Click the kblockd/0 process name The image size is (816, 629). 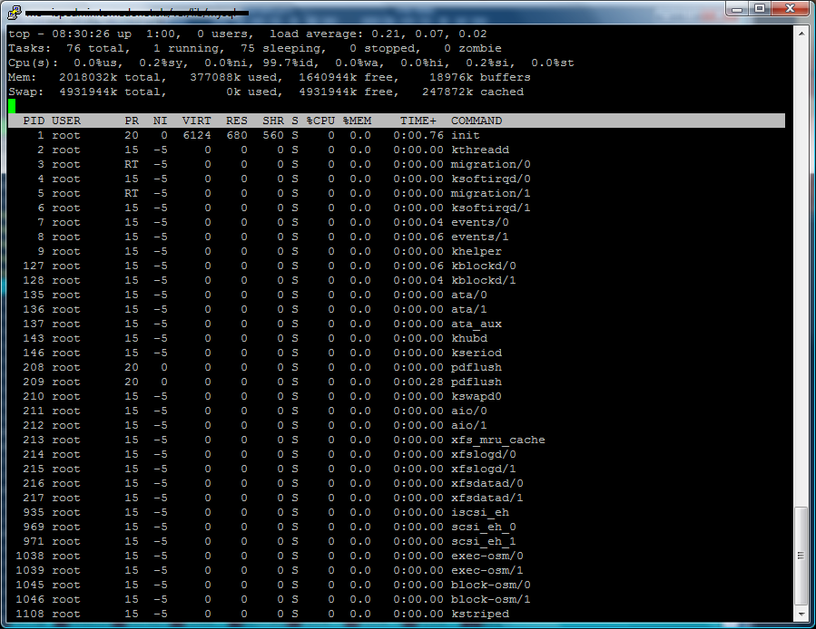click(x=484, y=266)
